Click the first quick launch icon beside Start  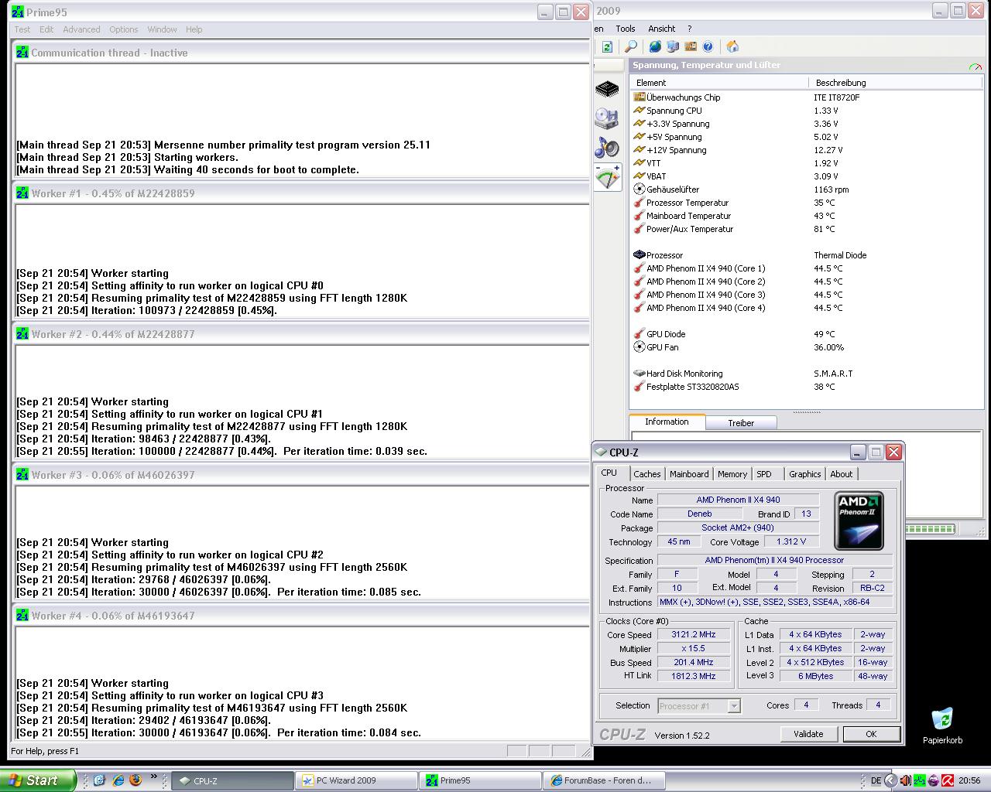[x=99, y=780]
